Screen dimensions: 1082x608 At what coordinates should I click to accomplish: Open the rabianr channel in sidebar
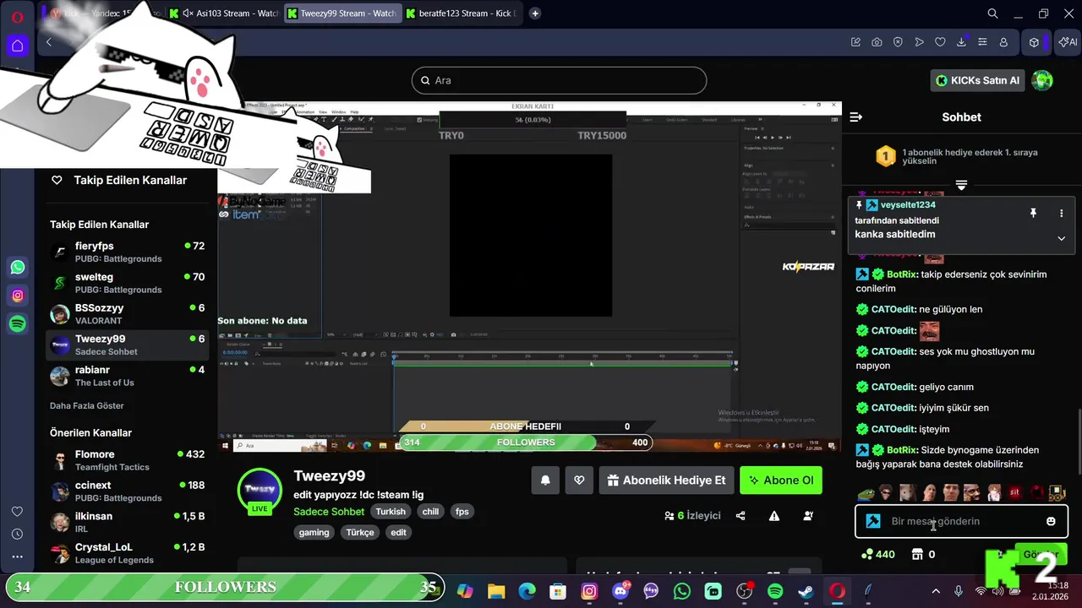point(128,376)
